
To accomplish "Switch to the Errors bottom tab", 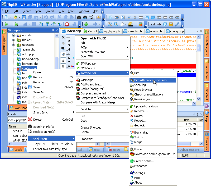I will click(x=114, y=150).
